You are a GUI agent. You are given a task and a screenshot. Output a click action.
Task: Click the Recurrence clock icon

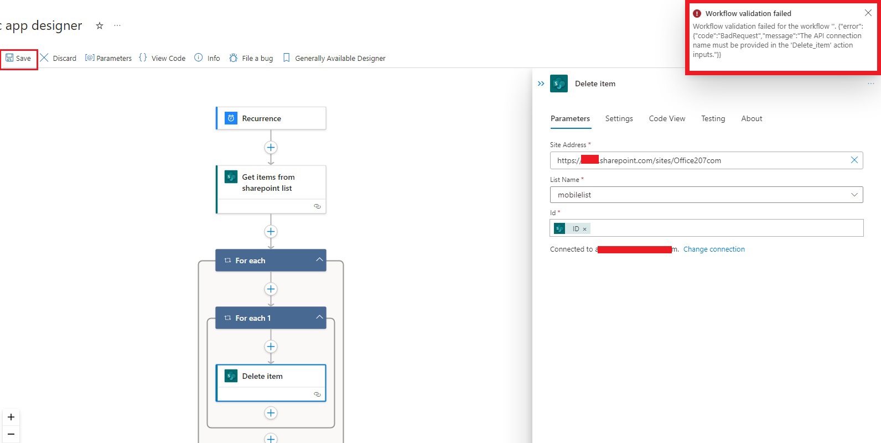tap(231, 118)
